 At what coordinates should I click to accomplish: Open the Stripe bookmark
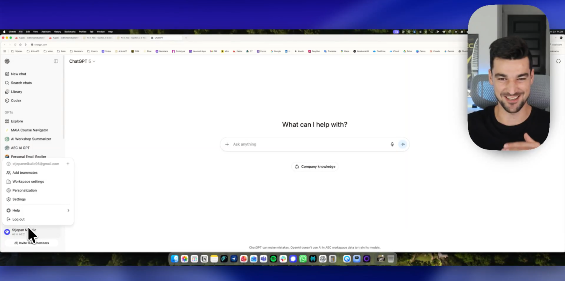(x=106, y=51)
